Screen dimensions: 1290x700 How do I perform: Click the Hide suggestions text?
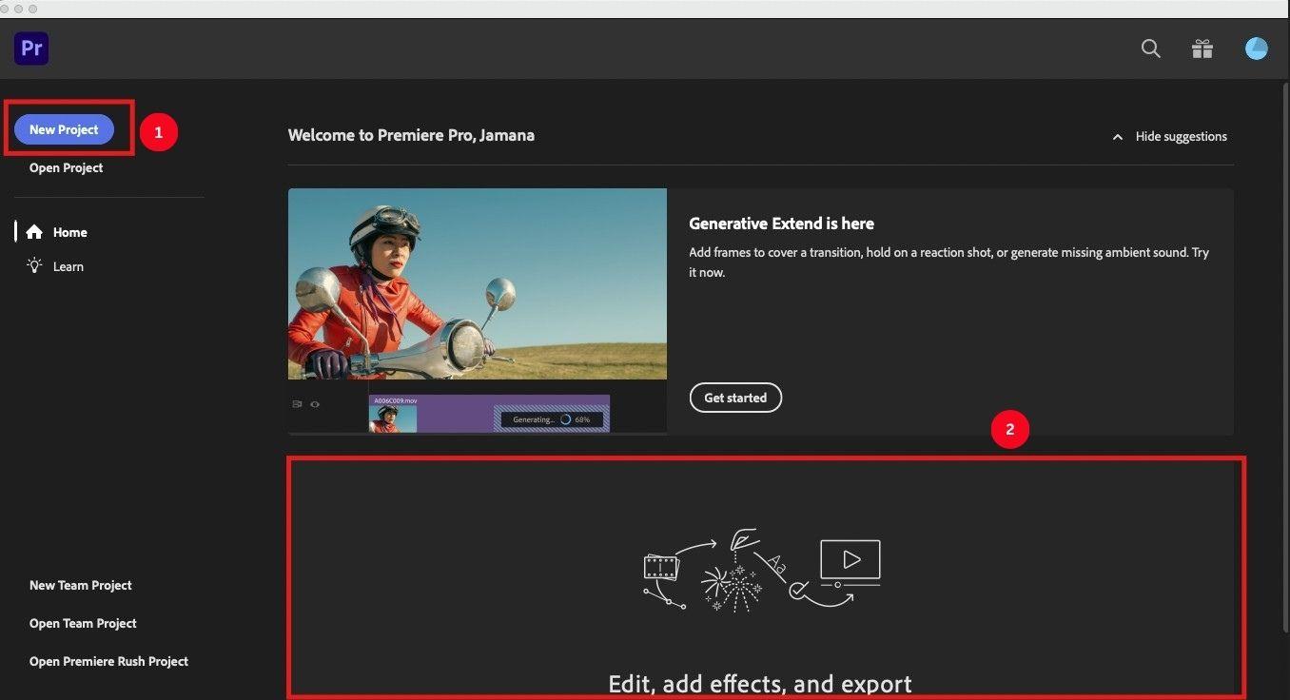(x=1182, y=137)
